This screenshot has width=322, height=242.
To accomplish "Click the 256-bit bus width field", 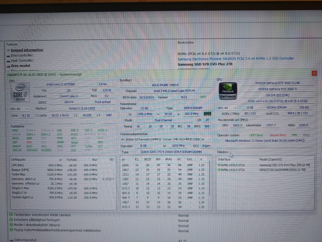I will [x=304, y=108].
